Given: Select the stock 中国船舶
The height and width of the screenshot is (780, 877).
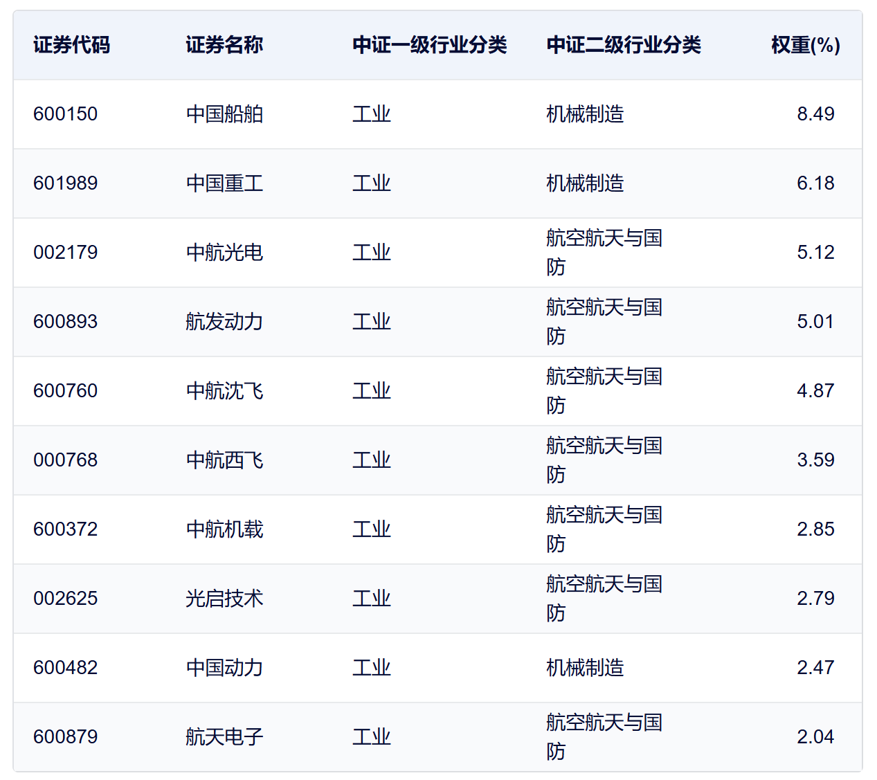Looking at the screenshot, I should click(224, 114).
